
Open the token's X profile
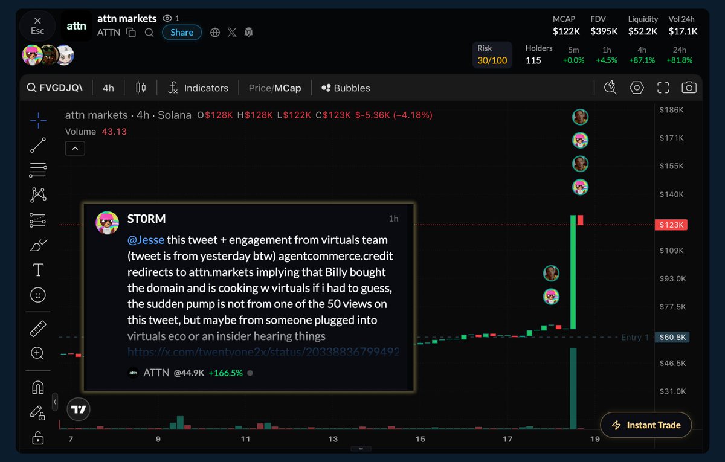pos(232,33)
